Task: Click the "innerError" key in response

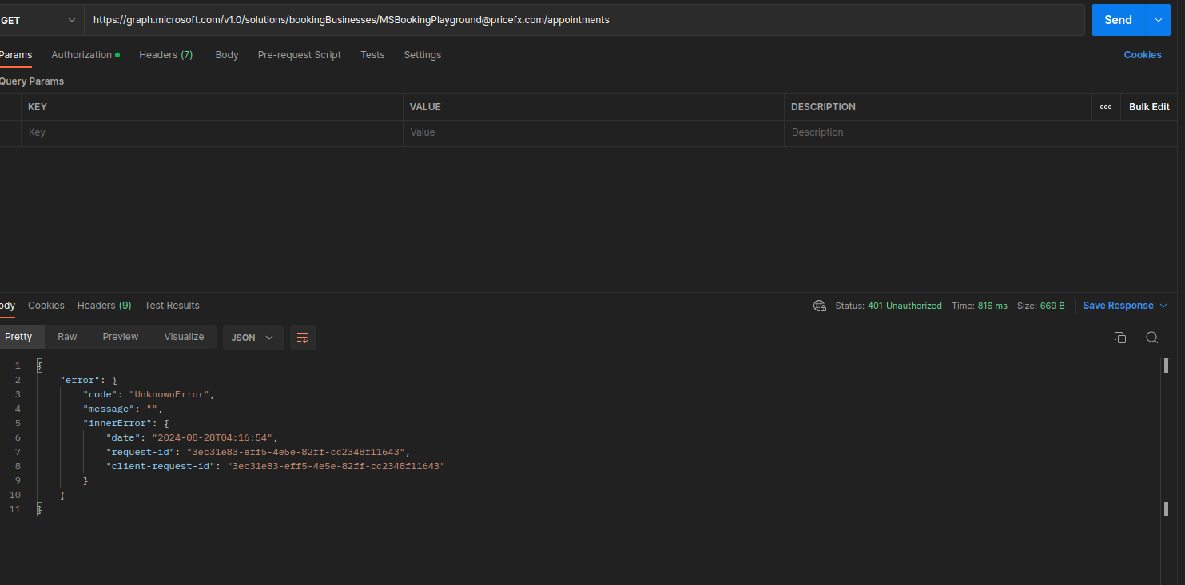Action: pyautogui.click(x=117, y=423)
